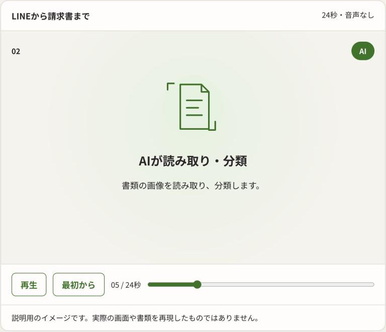Click the green playback slider handle
This screenshot has height=332, width=386.
197,285
